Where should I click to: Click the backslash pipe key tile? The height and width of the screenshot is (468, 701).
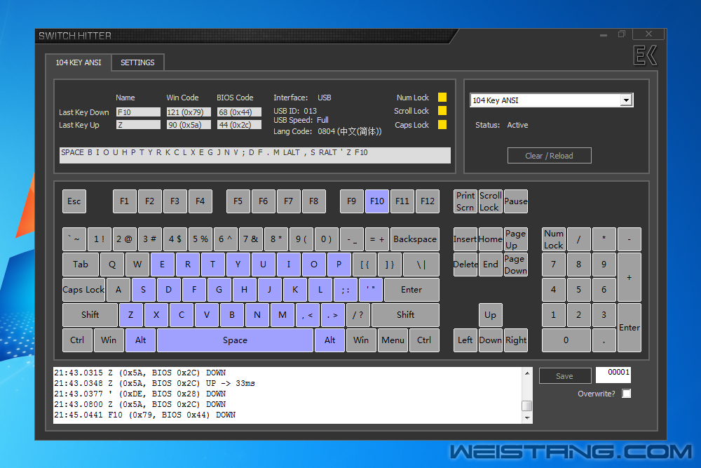[421, 265]
